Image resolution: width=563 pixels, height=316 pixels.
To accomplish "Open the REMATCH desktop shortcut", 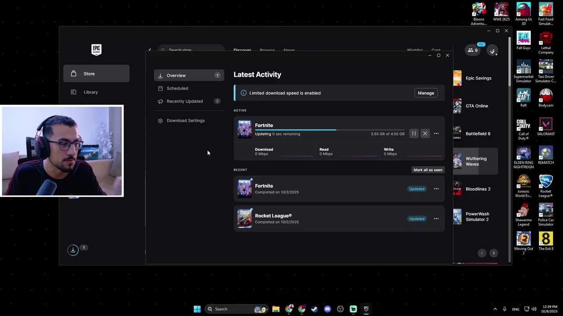I will [x=546, y=155].
